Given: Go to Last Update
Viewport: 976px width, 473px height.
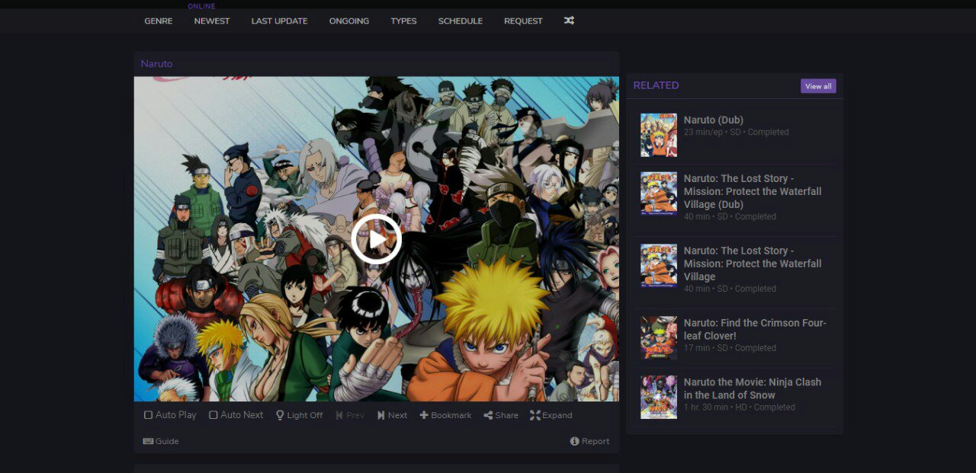Looking at the screenshot, I should pyautogui.click(x=280, y=21).
